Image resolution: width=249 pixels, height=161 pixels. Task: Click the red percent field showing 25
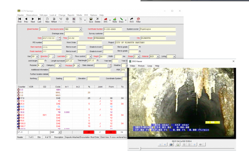click(89, 132)
